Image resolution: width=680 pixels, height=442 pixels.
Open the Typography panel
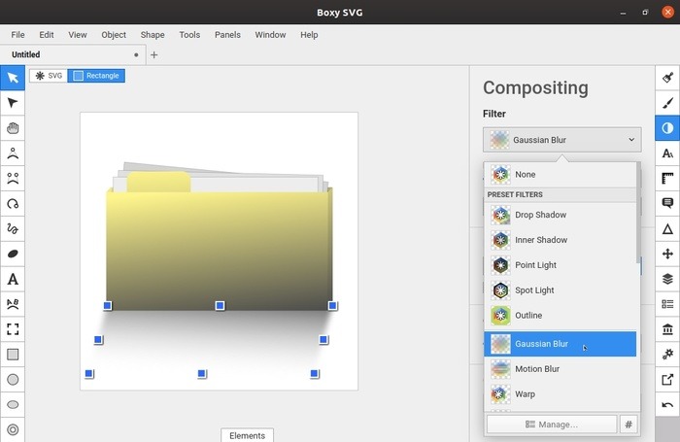pos(667,153)
